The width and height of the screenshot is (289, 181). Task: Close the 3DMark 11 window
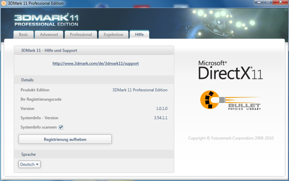pos(280,2)
